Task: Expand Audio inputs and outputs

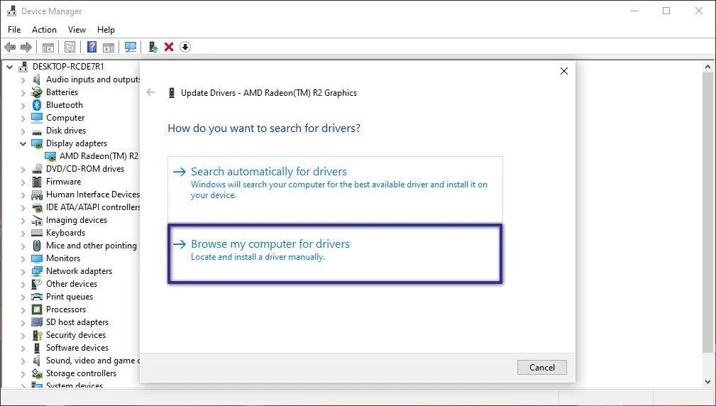Action: click(x=23, y=80)
